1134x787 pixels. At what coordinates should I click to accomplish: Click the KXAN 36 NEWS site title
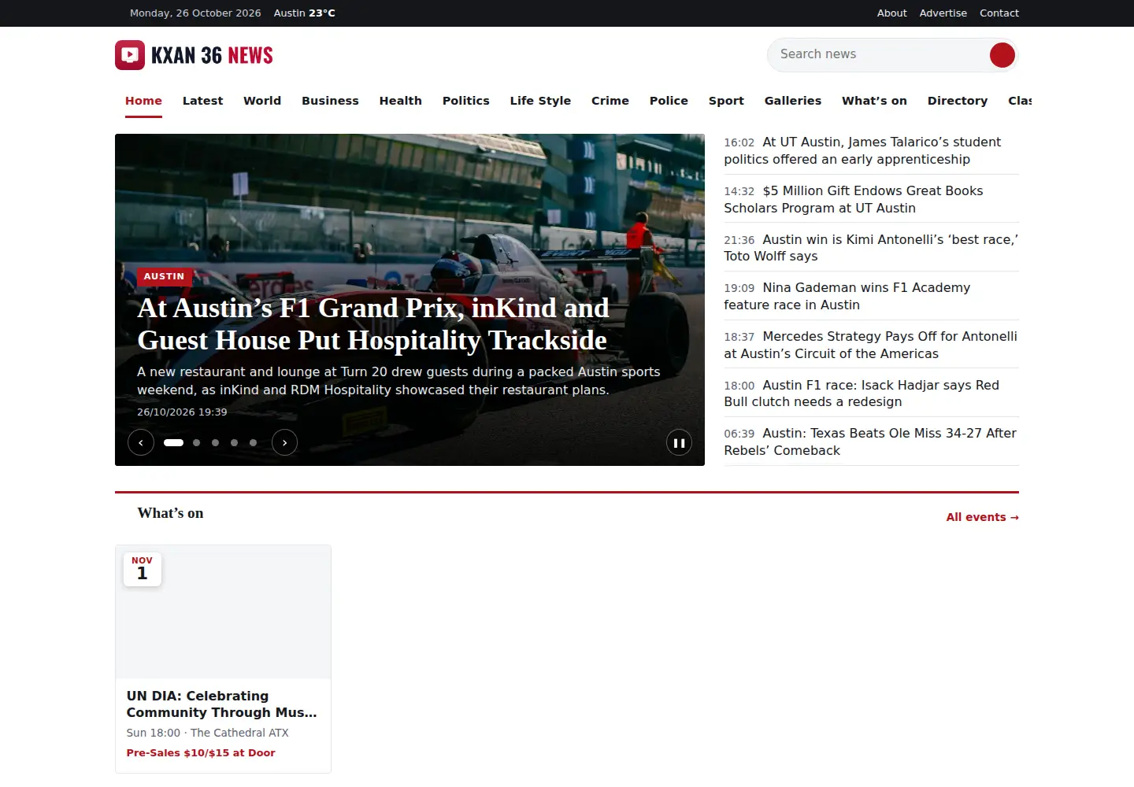pos(212,55)
